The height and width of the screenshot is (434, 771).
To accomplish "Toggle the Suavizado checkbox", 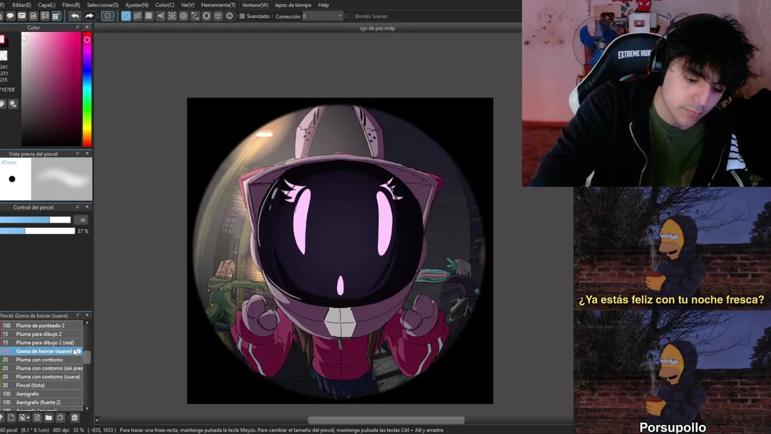I will pyautogui.click(x=242, y=16).
